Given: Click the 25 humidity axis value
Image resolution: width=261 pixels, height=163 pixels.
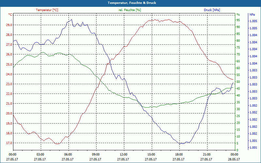Looking at the screenshot, I should (238, 116).
